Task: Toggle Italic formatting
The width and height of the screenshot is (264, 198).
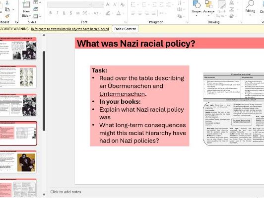Action: click(x=57, y=13)
